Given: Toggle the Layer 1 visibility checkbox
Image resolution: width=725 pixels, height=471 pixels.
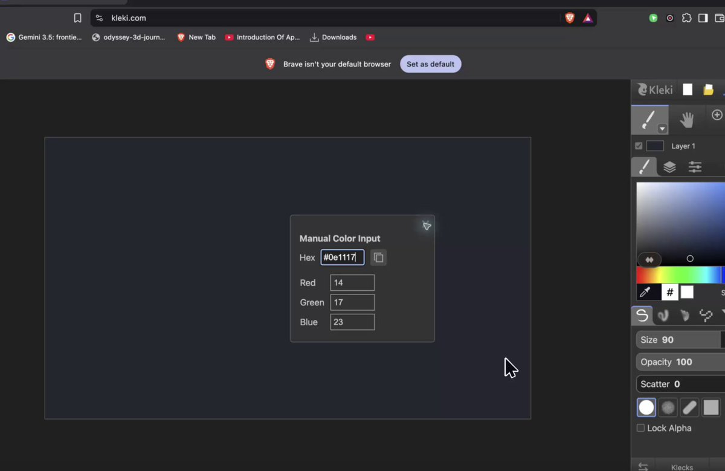Looking at the screenshot, I should [639, 146].
